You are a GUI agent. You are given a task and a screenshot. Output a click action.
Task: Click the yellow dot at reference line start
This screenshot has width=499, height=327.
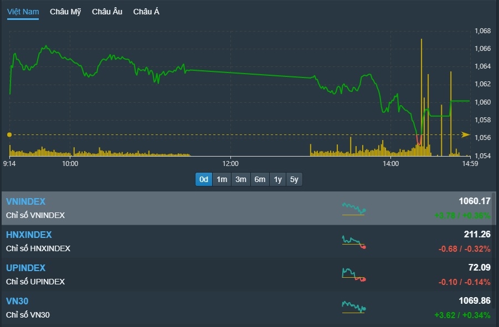pos(9,134)
